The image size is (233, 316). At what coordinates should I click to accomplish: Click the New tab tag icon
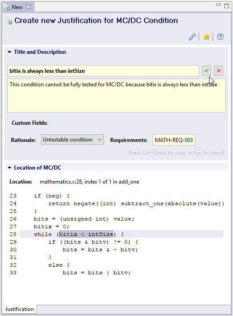6,7
